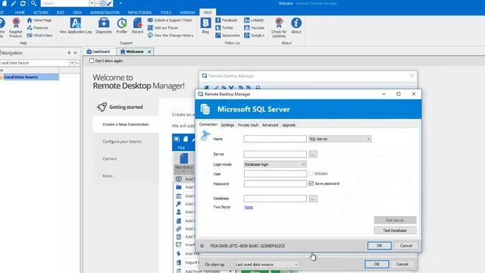Image resolution: width=485 pixels, height=273 pixels.
Task: Click the Test Database button
Action: click(395, 231)
